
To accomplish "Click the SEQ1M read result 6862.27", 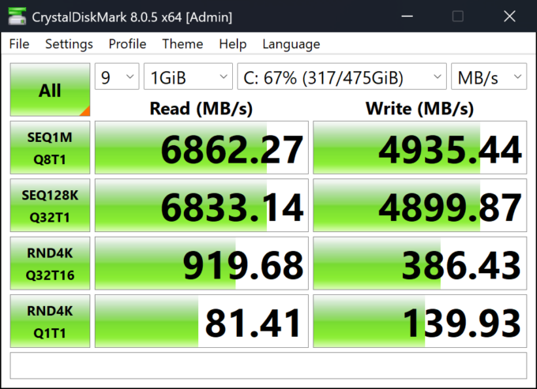I will pos(201,148).
